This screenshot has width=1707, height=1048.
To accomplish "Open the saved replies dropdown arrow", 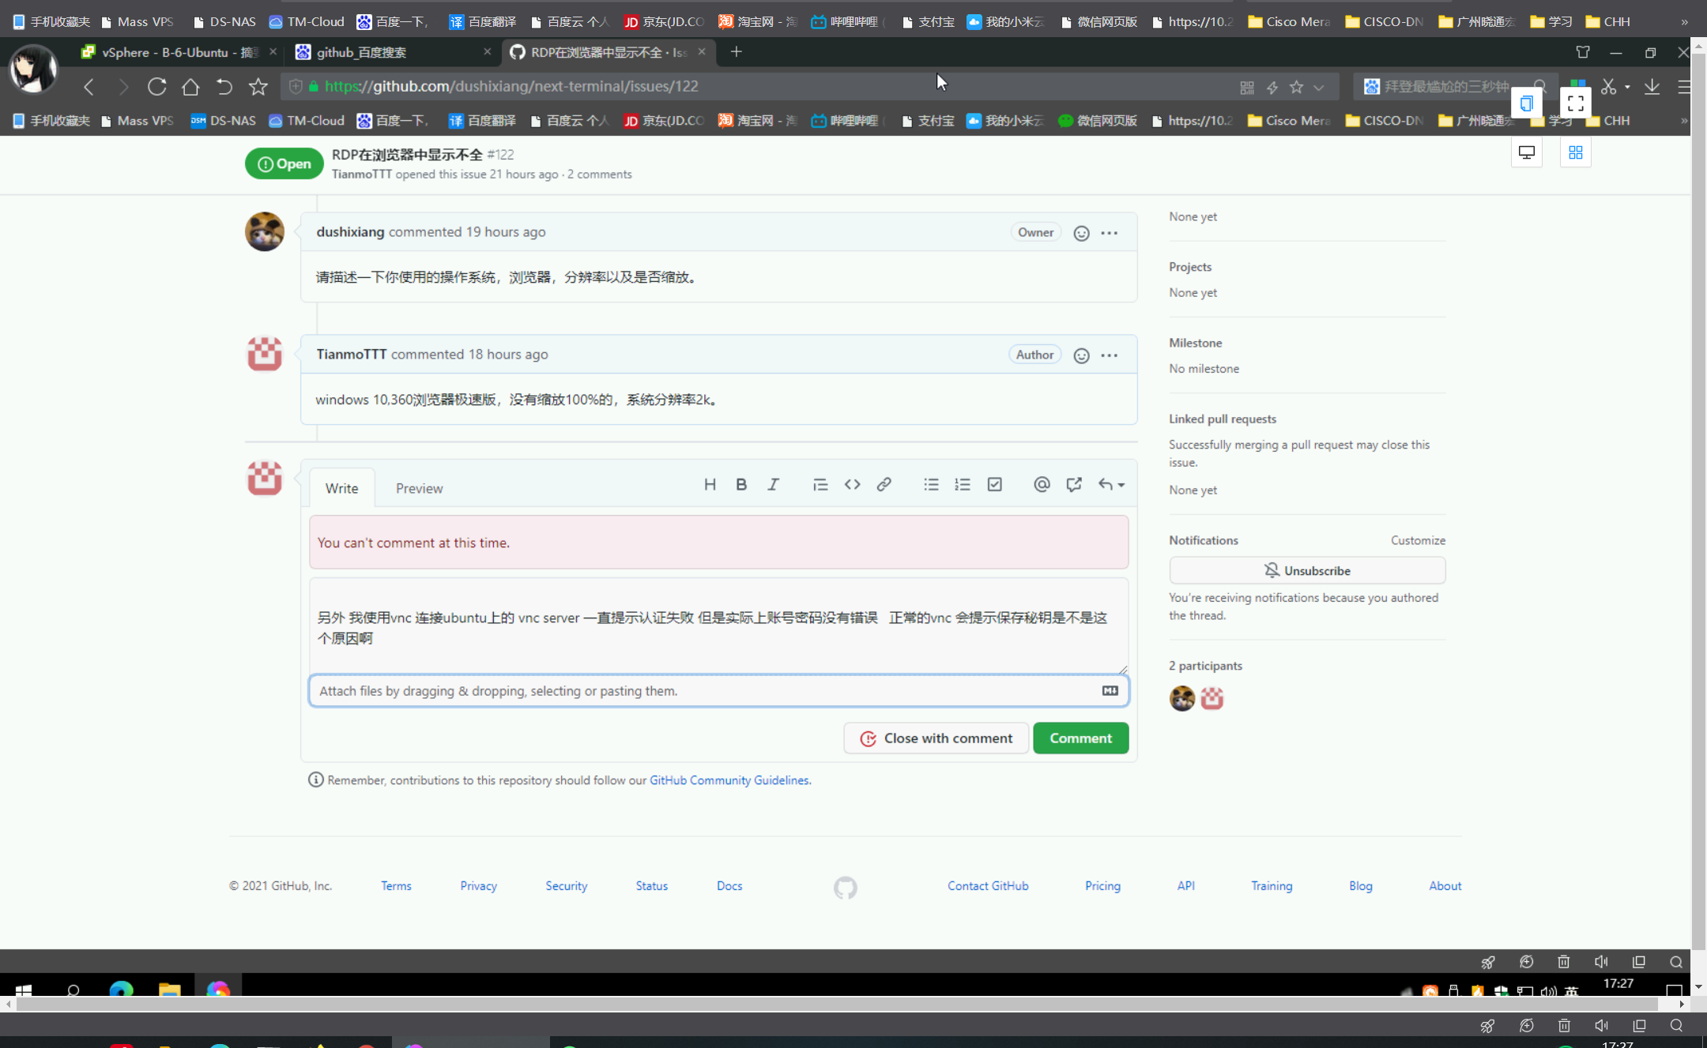I will point(1119,484).
